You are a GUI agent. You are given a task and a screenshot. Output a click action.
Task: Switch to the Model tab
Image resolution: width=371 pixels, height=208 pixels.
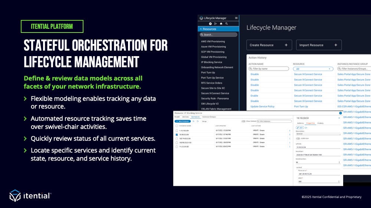coord(177,117)
